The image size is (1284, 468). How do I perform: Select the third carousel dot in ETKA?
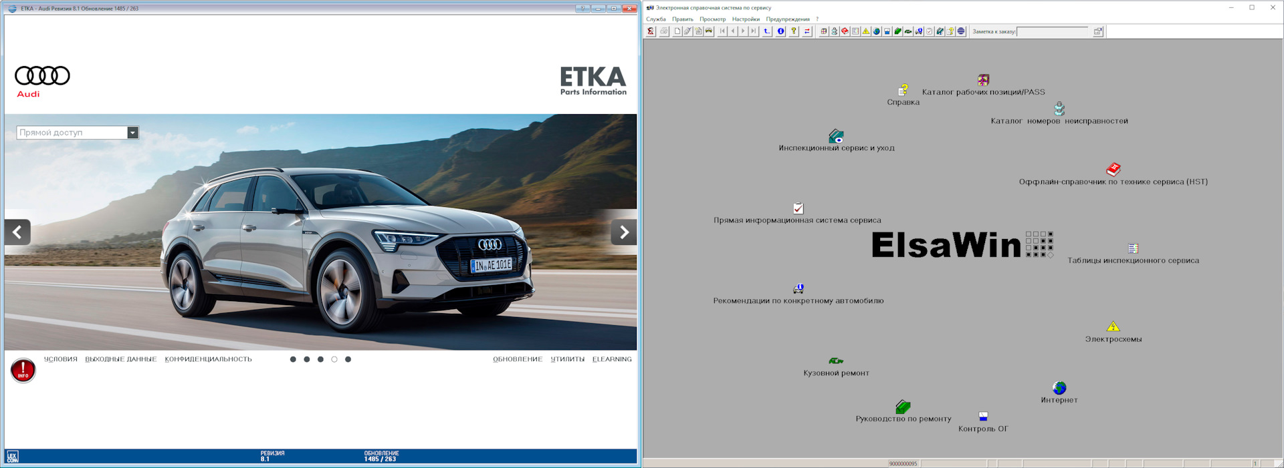(x=320, y=359)
